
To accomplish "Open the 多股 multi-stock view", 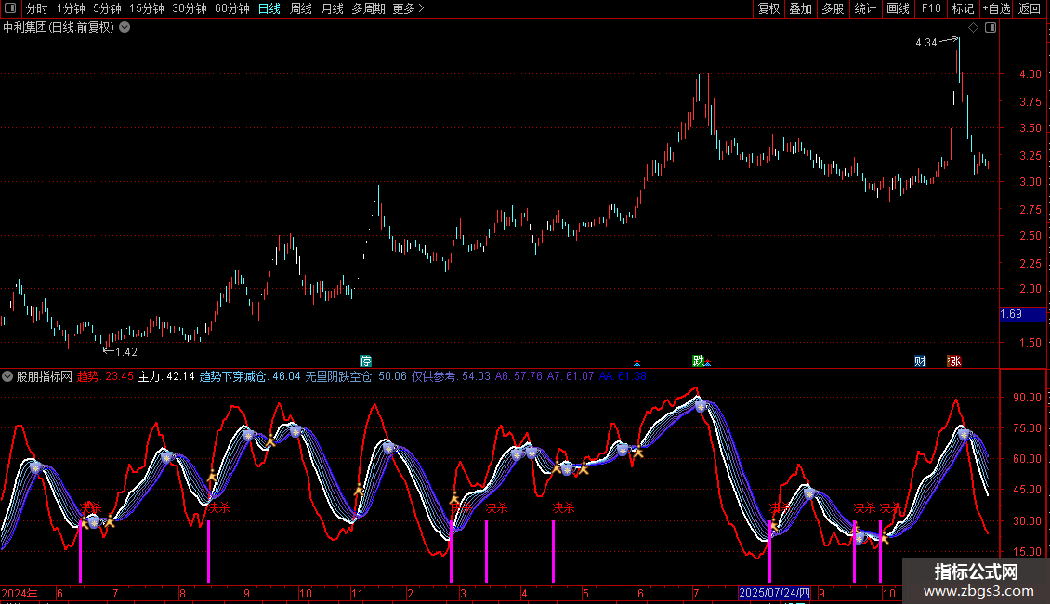I will tap(833, 8).
